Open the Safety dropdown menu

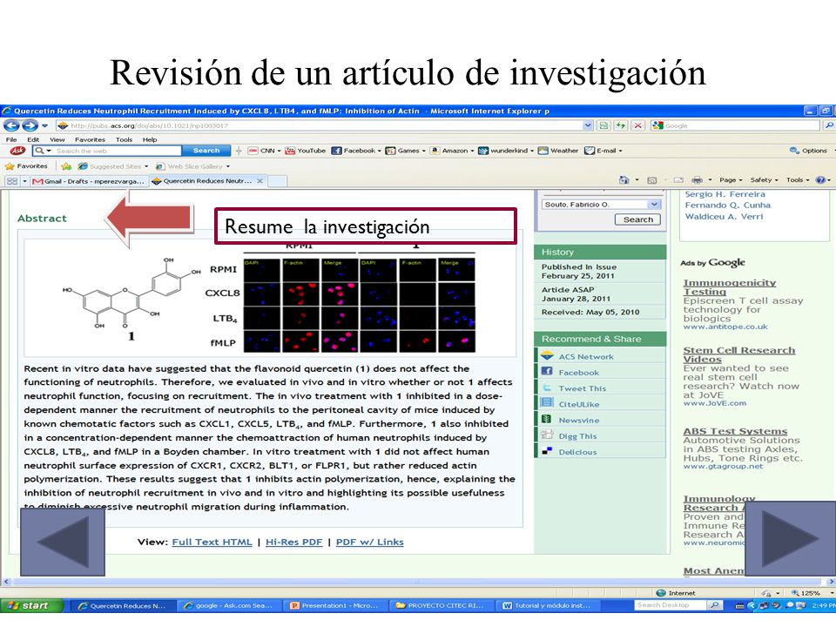[x=764, y=180]
